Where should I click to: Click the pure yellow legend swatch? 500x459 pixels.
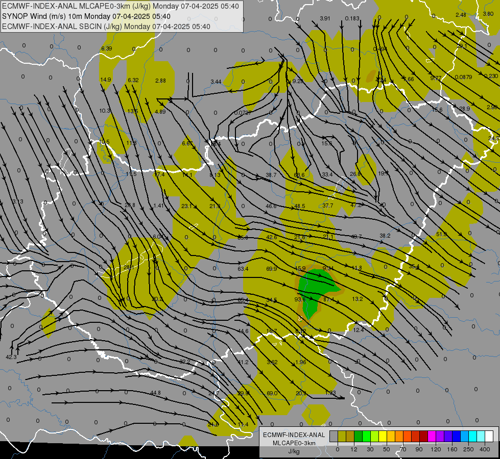click(383, 436)
